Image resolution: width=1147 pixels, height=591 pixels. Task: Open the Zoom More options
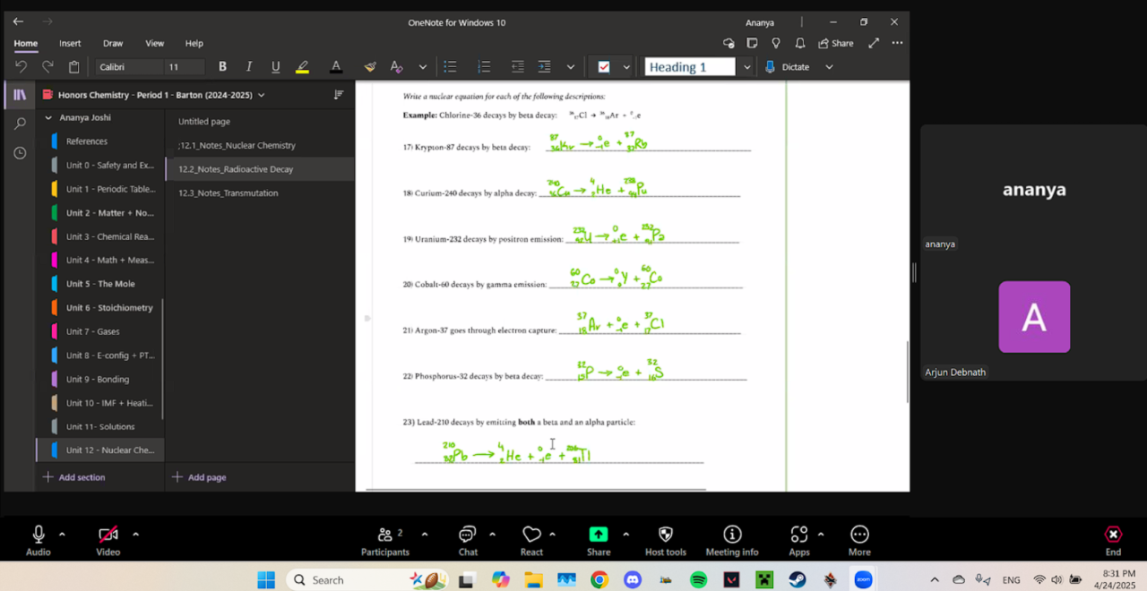pos(859,541)
